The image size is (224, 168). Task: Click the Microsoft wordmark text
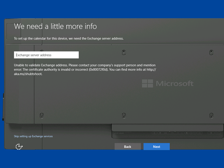[174, 84]
